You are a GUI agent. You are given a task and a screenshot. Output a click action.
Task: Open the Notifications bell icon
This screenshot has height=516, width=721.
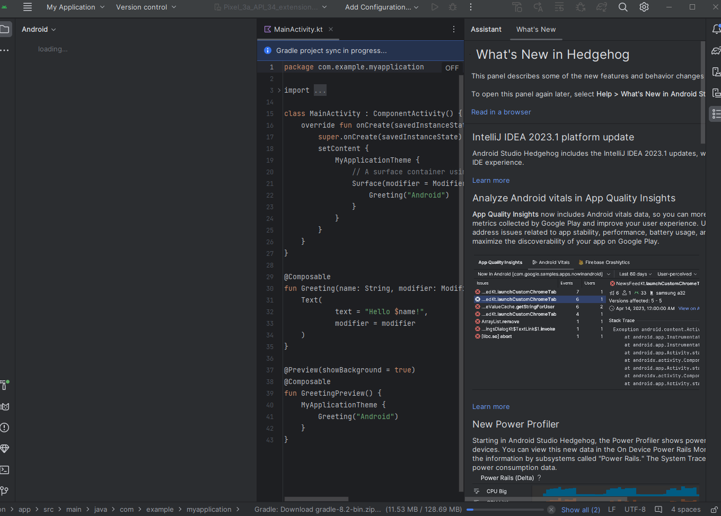point(716,29)
